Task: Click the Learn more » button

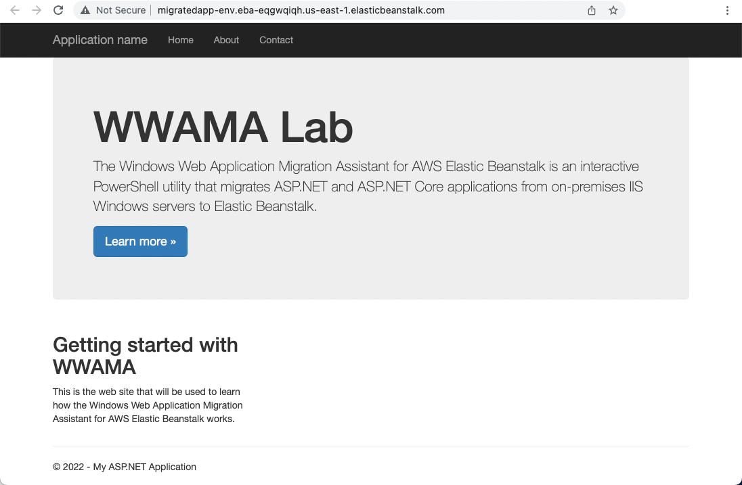Action: click(140, 241)
